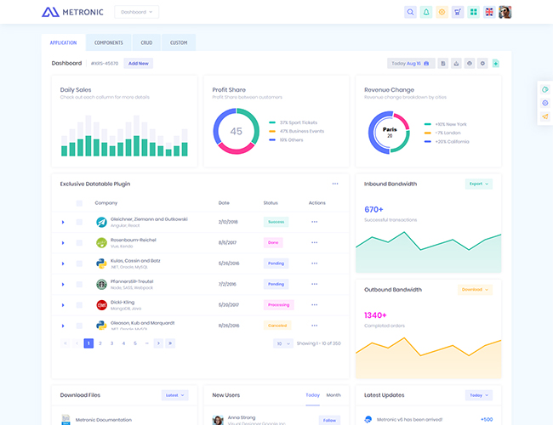The width and height of the screenshot is (553, 425).
Task: Click the download icon in dashboard subheader
Action: pos(456,64)
